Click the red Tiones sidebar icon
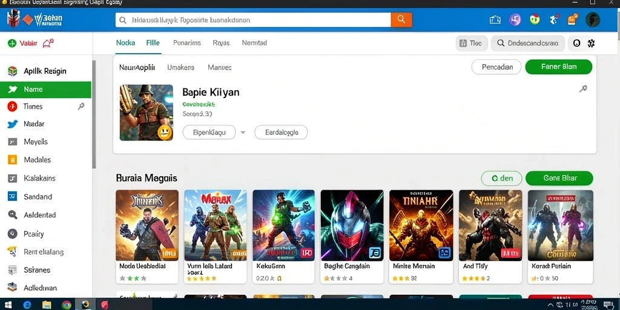 (12, 106)
